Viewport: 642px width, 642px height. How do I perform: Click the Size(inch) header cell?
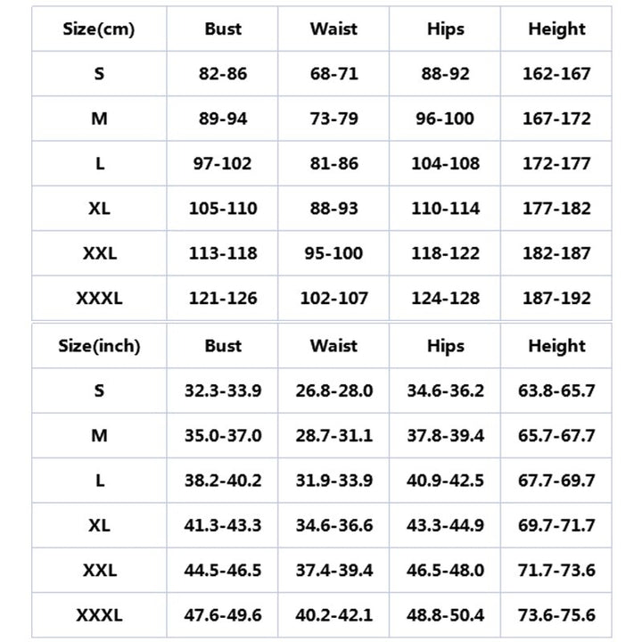point(99,346)
